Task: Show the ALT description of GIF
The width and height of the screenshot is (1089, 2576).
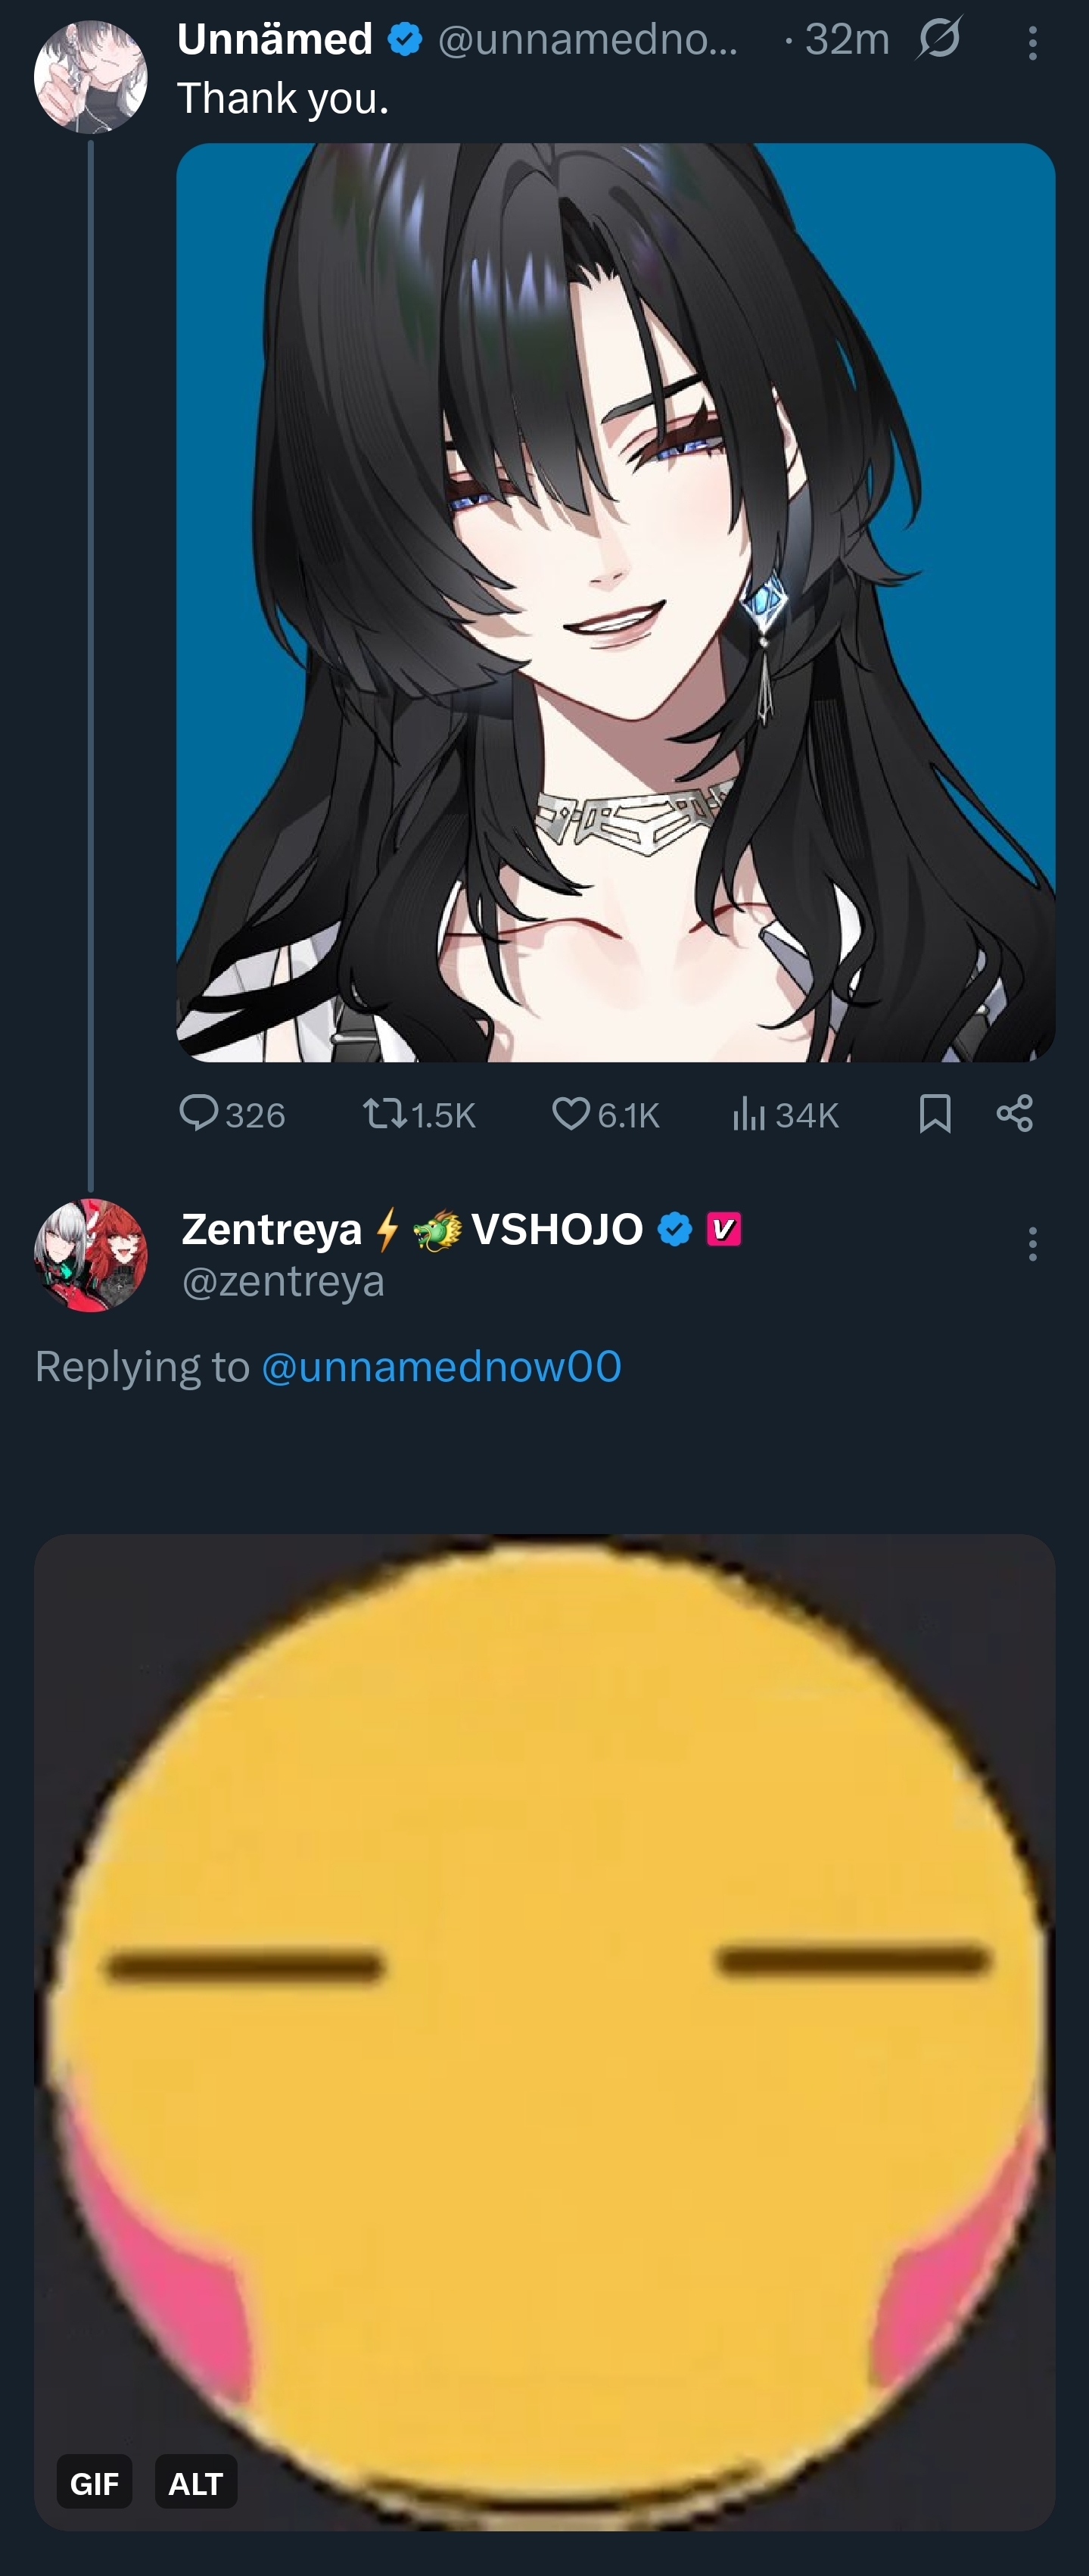Action: (196, 2484)
